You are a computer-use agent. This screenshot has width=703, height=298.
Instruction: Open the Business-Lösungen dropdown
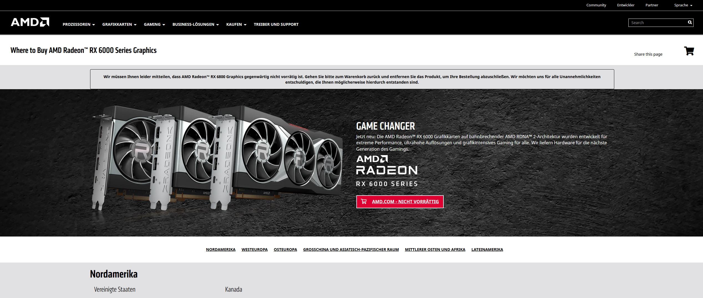196,24
